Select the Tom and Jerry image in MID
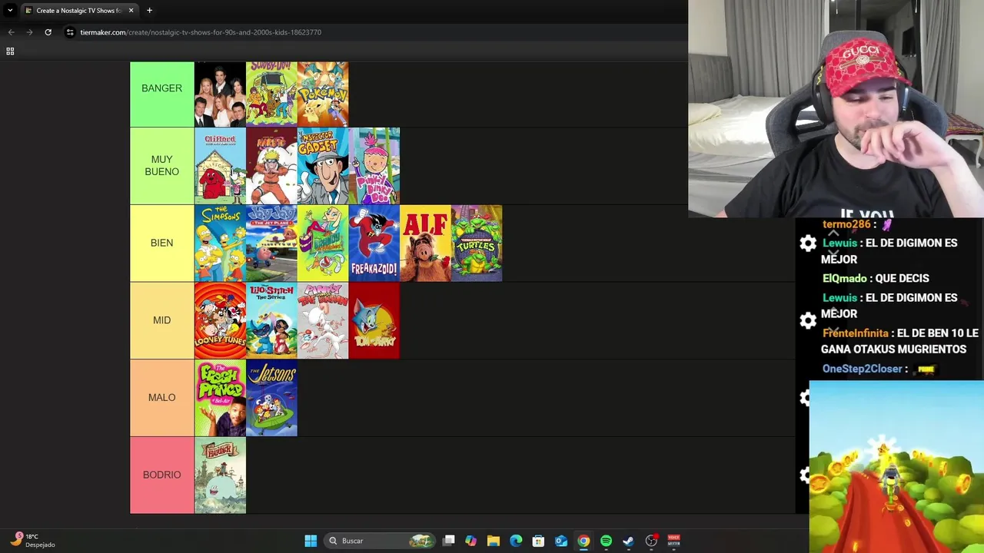The width and height of the screenshot is (984, 553). click(374, 320)
